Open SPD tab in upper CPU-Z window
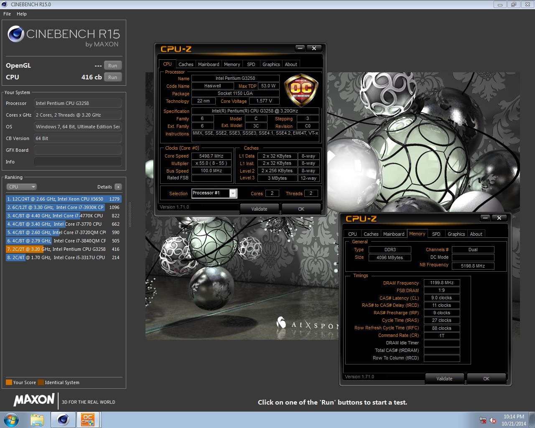The height and width of the screenshot is (428, 535). 251,64
